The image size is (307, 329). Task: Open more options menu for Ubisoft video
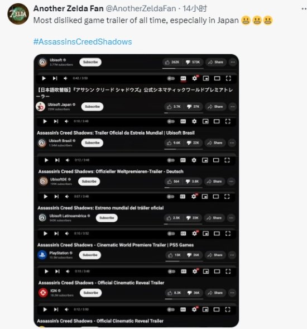tap(233, 62)
